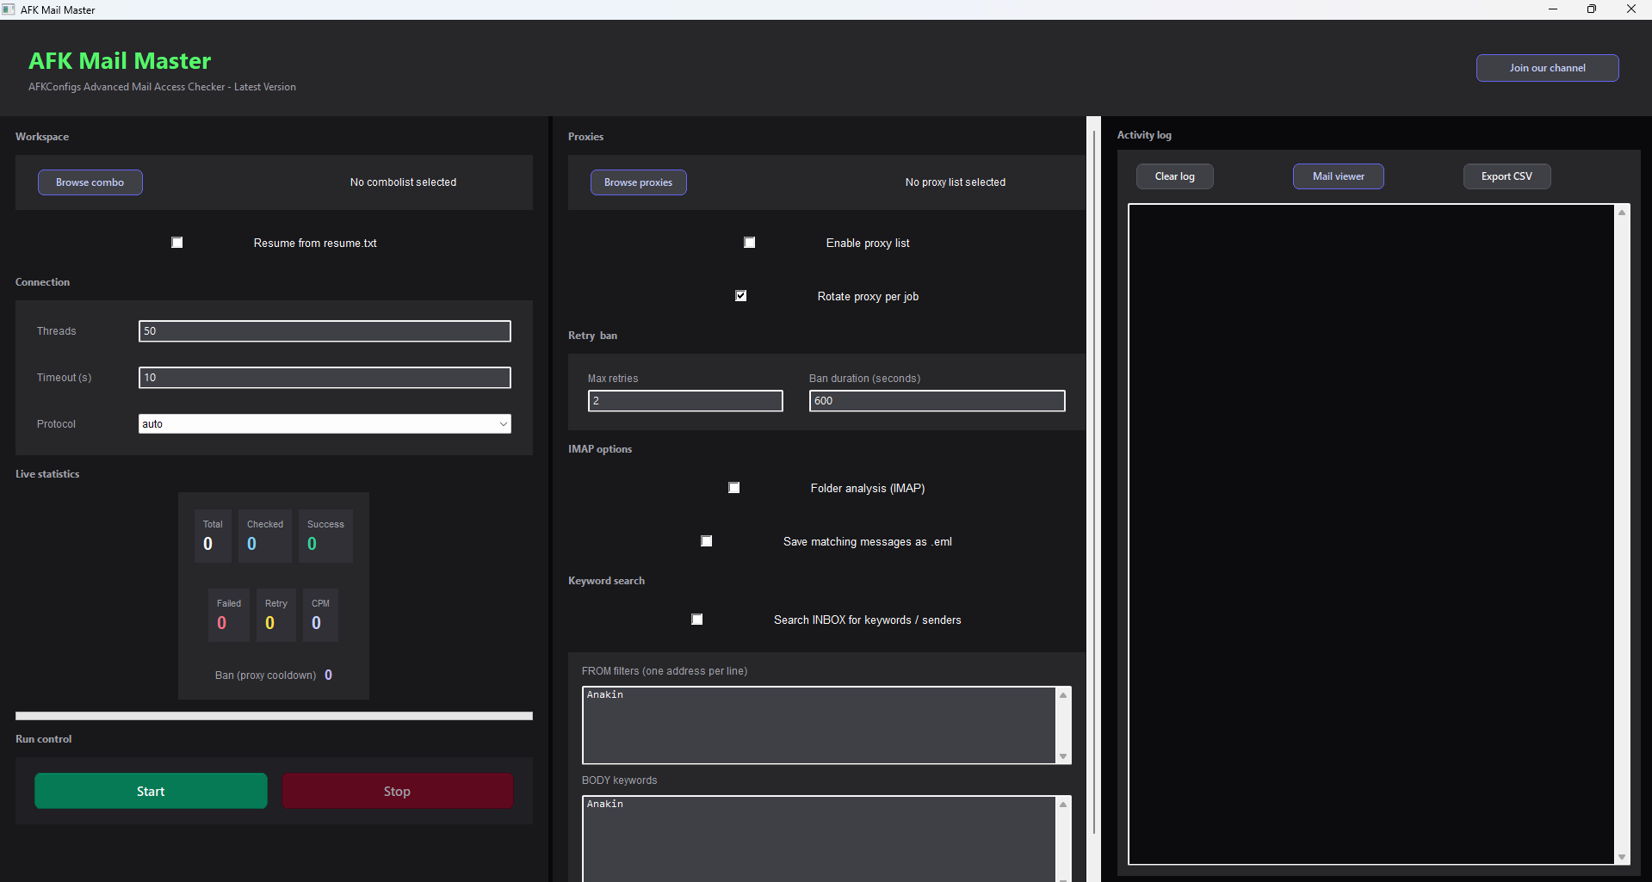This screenshot has width=1652, height=882.
Task: Click Join our channel button
Action: click(x=1548, y=68)
